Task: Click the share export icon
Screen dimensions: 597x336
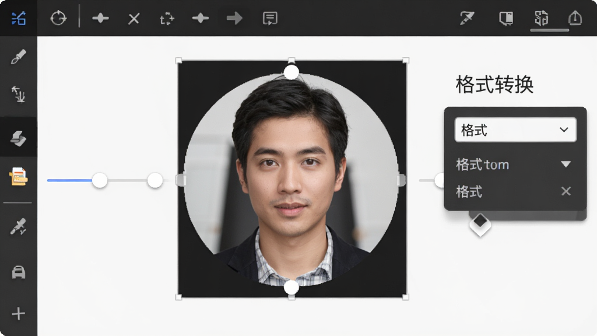Action: (575, 18)
